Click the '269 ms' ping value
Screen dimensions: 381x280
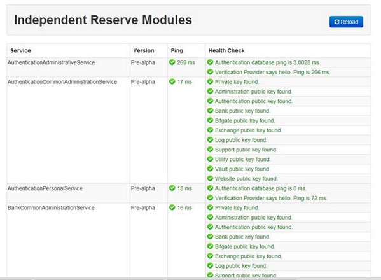tap(186, 62)
